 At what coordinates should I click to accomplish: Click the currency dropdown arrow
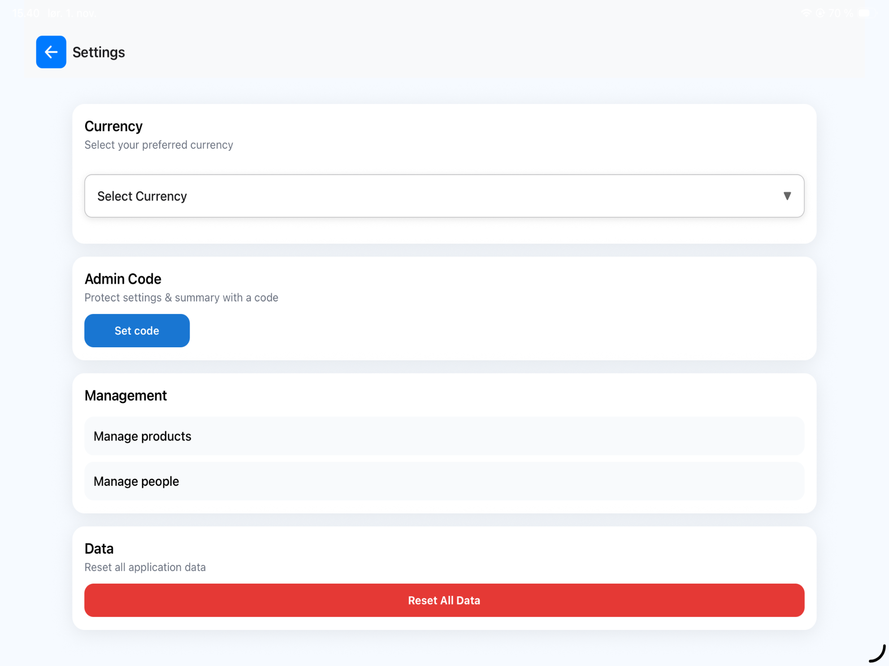tap(787, 196)
